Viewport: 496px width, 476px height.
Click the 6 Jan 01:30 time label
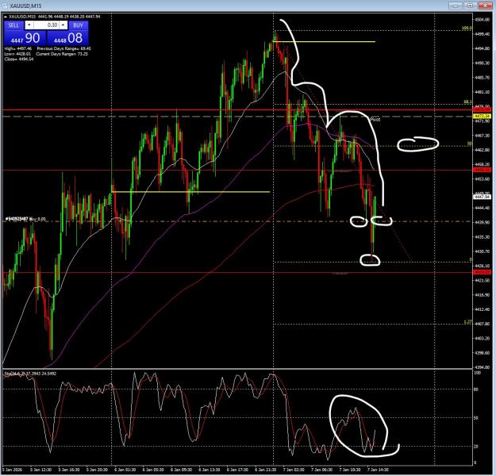tap(125, 470)
